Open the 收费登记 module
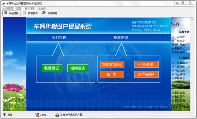Viewport: 197px width, 119px height. pyautogui.click(x=52, y=68)
